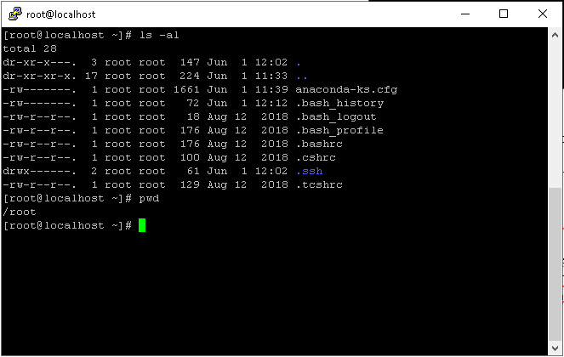Click the /root output line
Screen dimensions: 564x357
[x=20, y=212]
